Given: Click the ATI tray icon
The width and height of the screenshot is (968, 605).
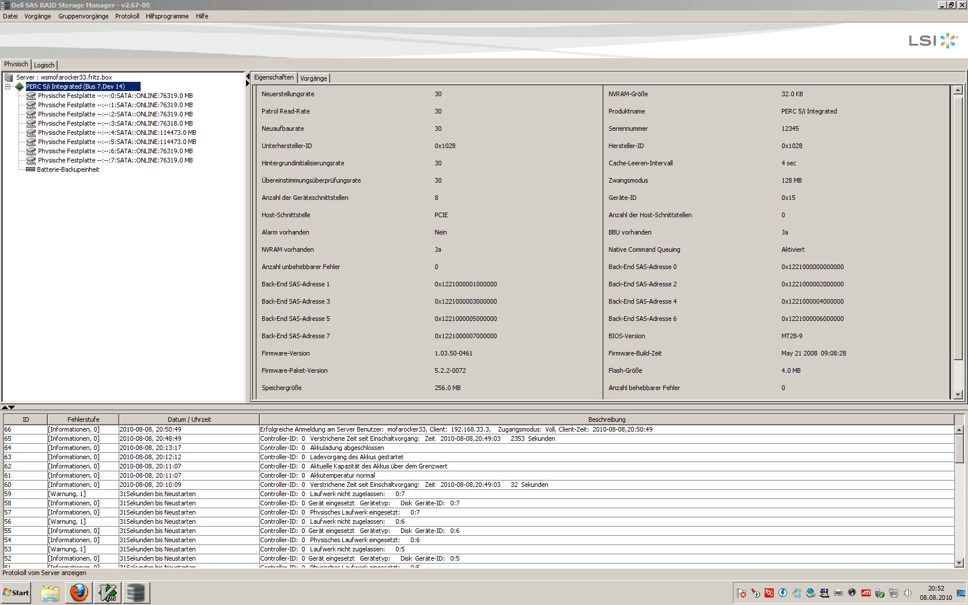Looking at the screenshot, I should coord(866,593).
